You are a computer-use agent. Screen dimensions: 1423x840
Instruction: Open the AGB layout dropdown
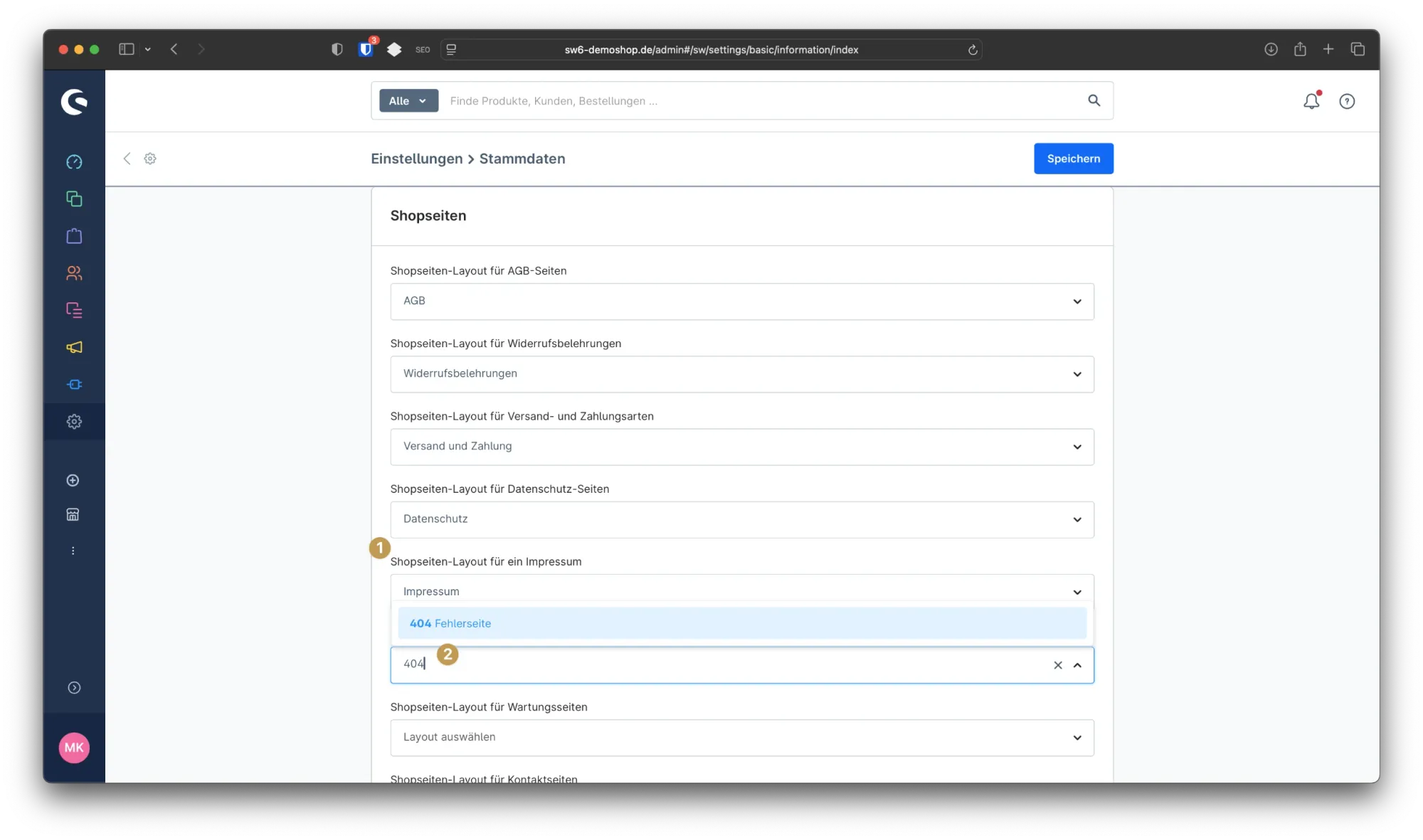click(742, 302)
